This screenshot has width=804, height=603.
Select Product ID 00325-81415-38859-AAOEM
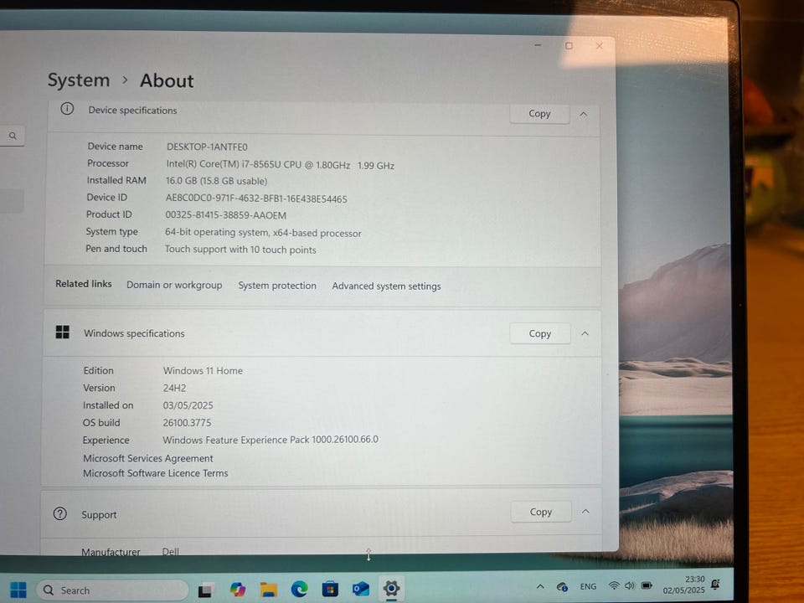(225, 215)
